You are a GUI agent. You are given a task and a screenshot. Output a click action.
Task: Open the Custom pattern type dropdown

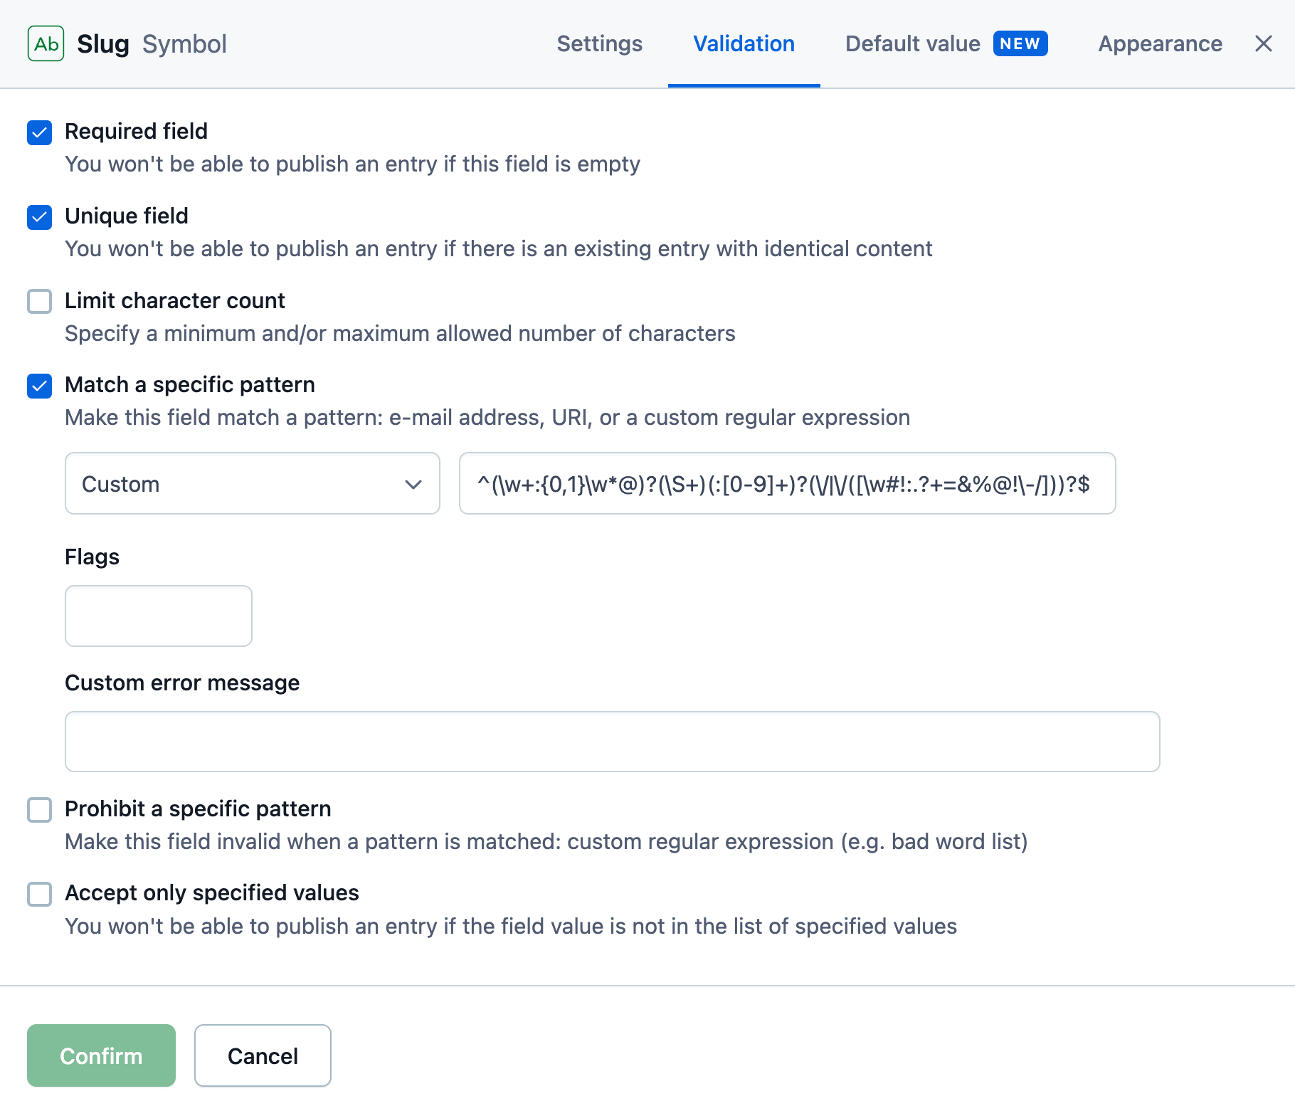pyautogui.click(x=253, y=483)
